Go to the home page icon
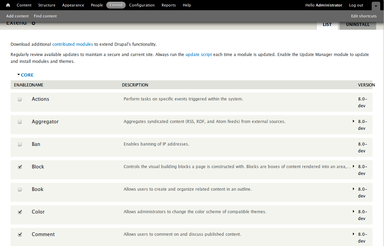The image size is (384, 246). coord(8,5)
